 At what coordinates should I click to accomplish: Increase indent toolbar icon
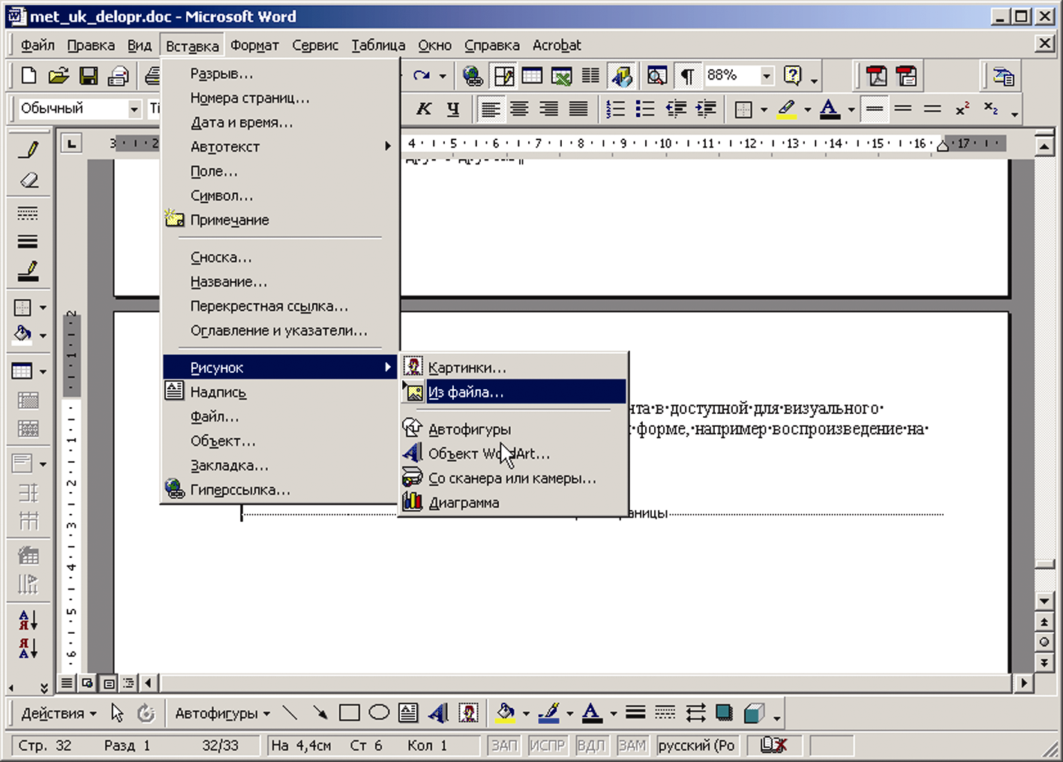tap(706, 109)
